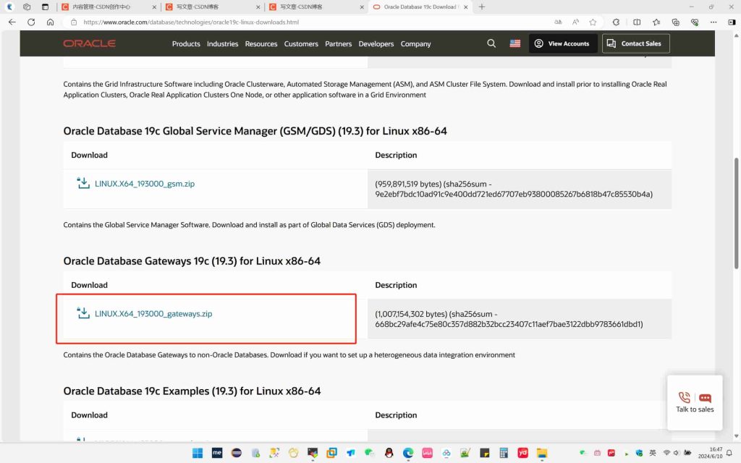Open the Windows Start button
The image size is (741, 463).
tap(198, 453)
